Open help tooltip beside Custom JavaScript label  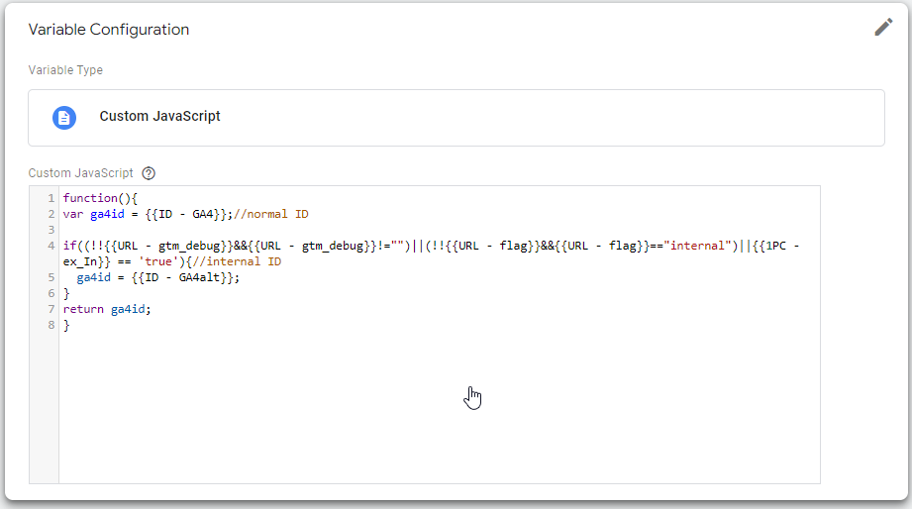coord(149,173)
